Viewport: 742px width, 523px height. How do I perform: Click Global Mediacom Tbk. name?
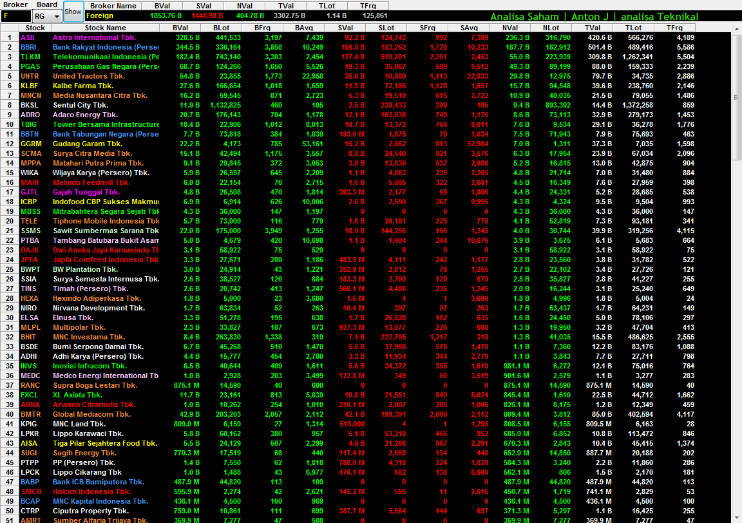click(x=92, y=414)
